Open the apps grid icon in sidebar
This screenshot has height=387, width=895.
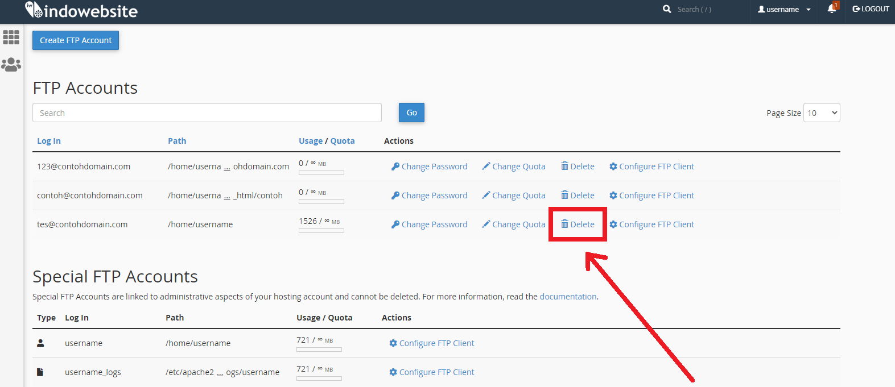tap(11, 38)
